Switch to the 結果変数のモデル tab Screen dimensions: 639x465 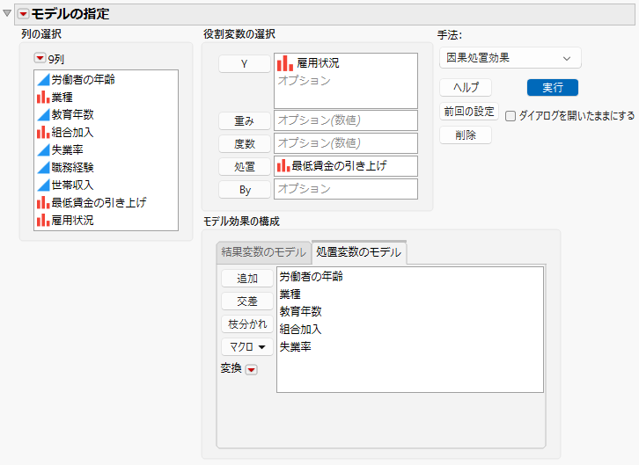263,252
